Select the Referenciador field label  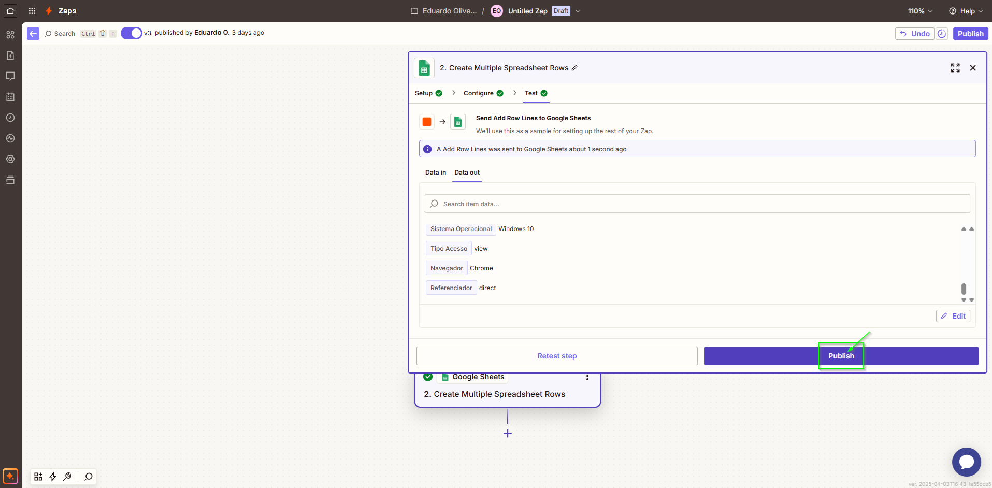coord(451,288)
